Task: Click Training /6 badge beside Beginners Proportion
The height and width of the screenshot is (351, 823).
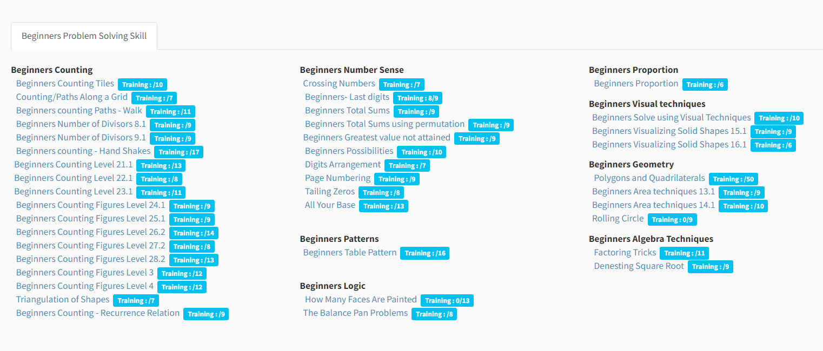Action: (705, 85)
